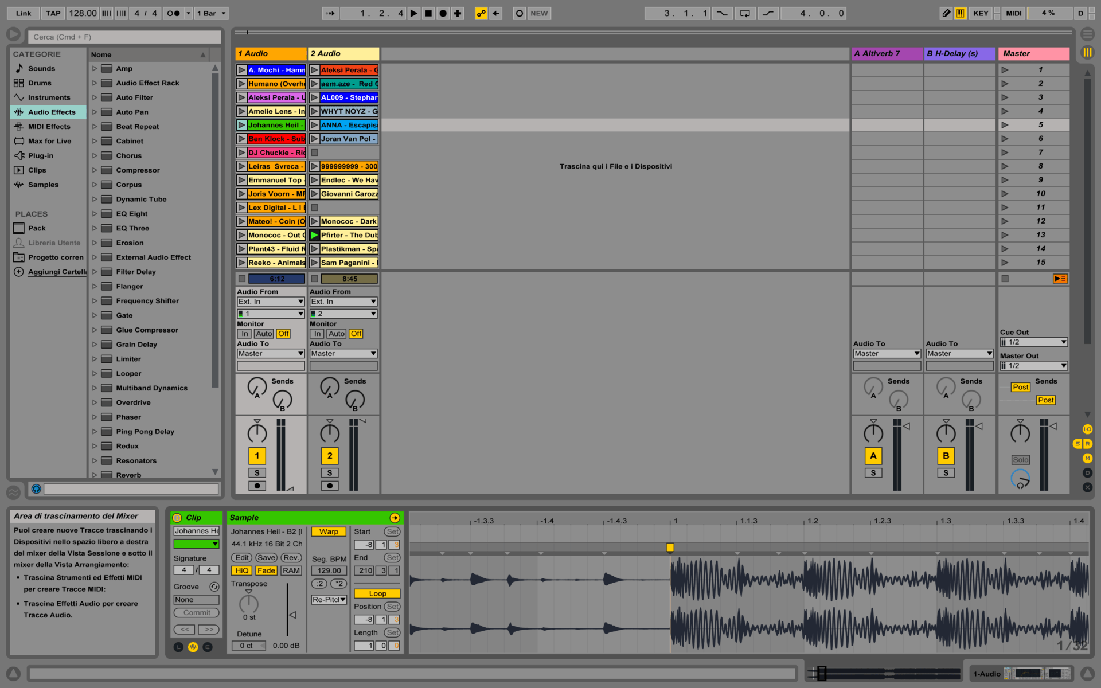
Task: Set track 1 Monitor to Auto
Action: (x=264, y=334)
